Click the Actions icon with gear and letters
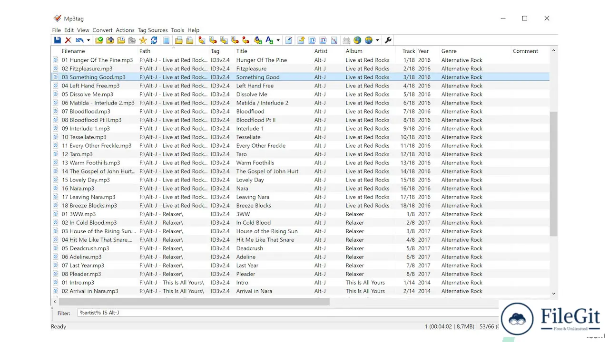609x342 pixels. tap(258, 40)
